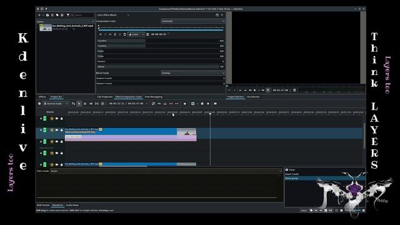
Task: Switch to the Clip Monitor tab
Action: pos(253,97)
